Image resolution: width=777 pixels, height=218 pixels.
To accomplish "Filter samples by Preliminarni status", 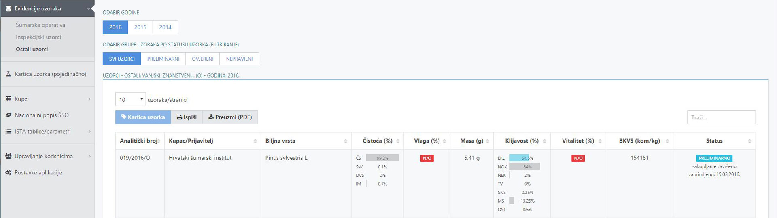I will (163, 59).
